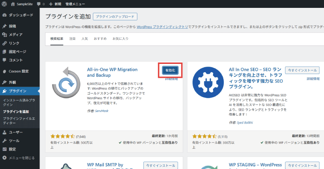
Task: Open author ServMask link
Action: [102, 111]
